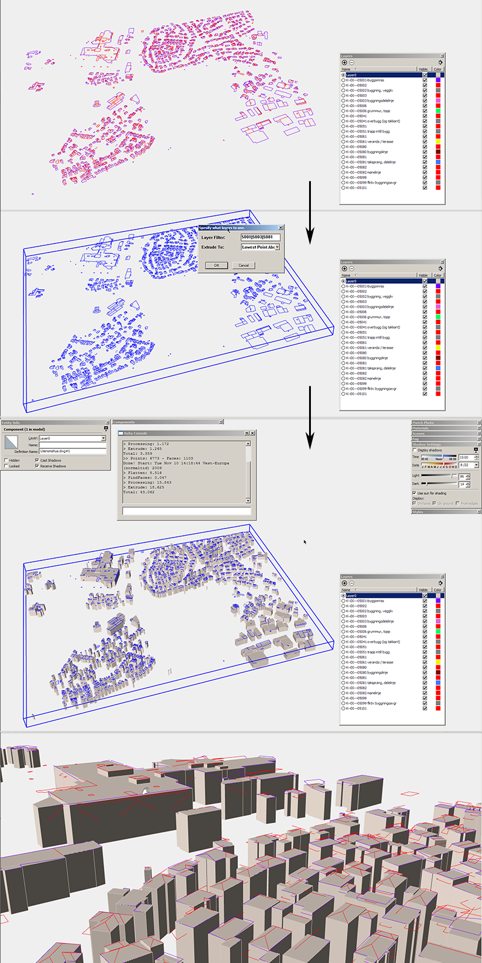Viewport: 482px width, 963px height.
Task: Click the Ruby Console restore window icon
Action: tap(247, 433)
